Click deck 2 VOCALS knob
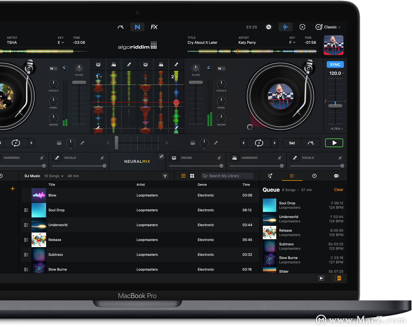412x327 pixels. [x=221, y=84]
